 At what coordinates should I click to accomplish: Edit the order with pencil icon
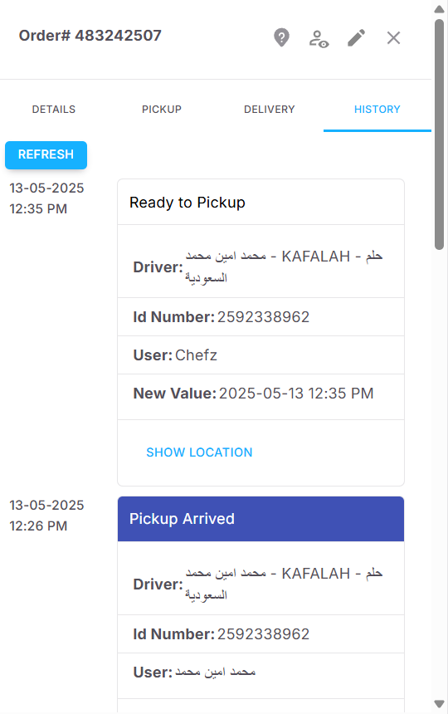pyautogui.click(x=356, y=38)
